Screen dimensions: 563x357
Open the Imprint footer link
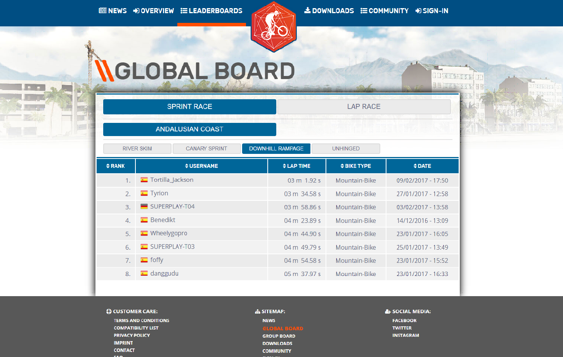pos(123,343)
